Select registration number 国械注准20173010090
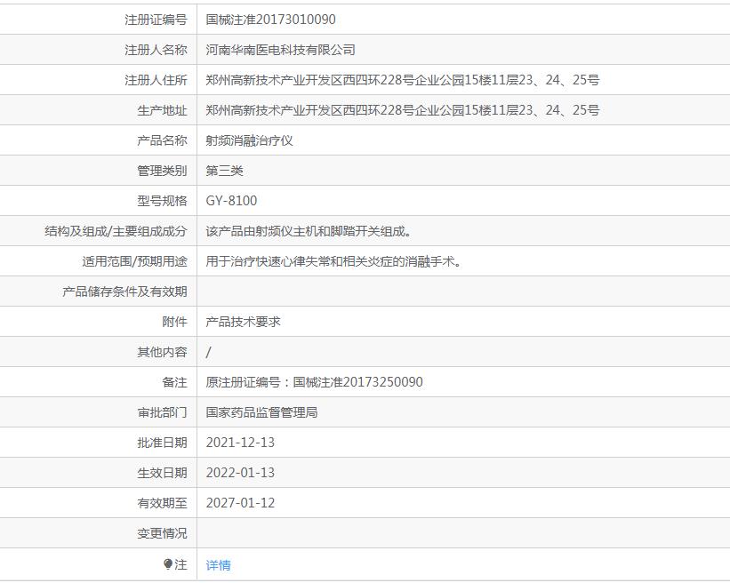This screenshot has width=730, height=583. pos(270,19)
